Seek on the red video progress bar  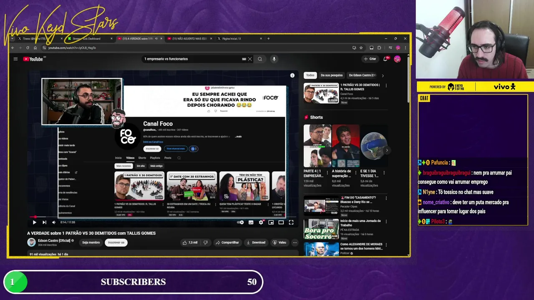(x=163, y=217)
